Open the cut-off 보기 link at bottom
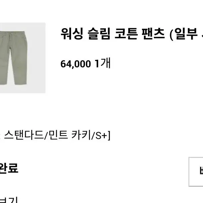This screenshot has height=203, width=203. click(x=9, y=200)
